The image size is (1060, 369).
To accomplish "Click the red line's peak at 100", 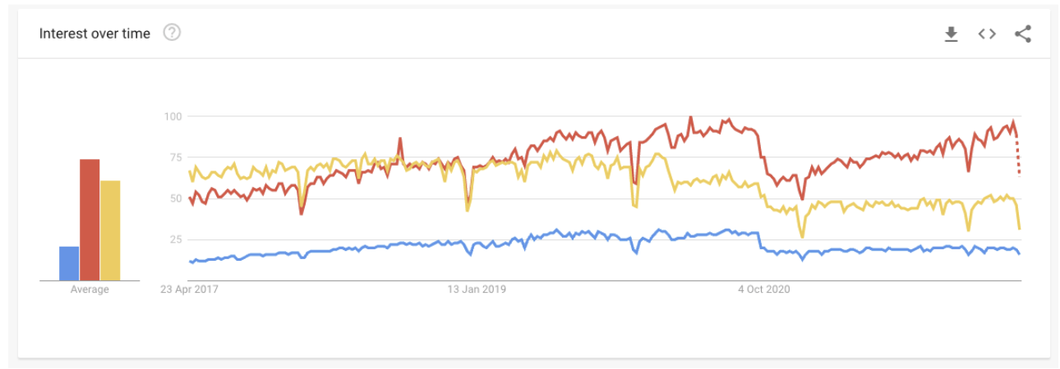I will (690, 118).
